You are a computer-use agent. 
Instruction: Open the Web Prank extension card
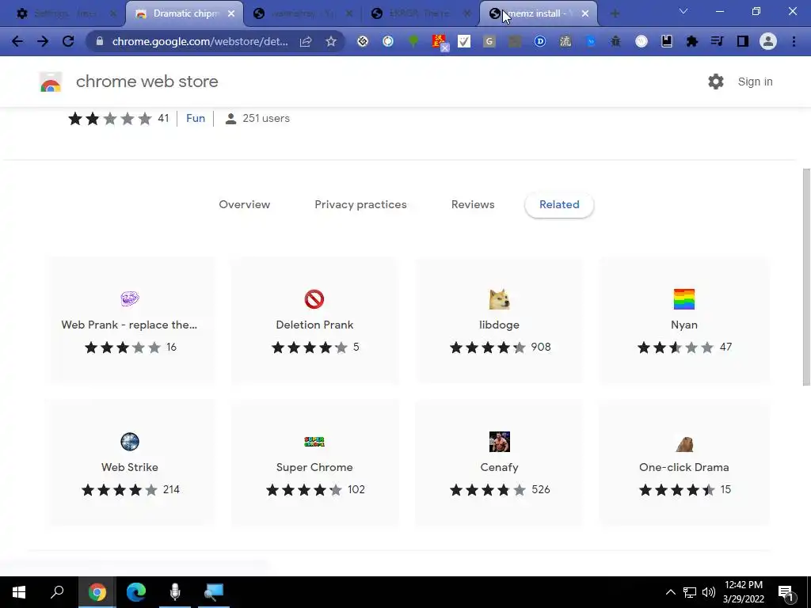click(x=129, y=320)
